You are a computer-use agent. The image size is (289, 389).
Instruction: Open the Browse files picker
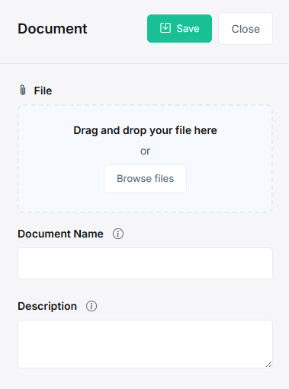tap(145, 179)
